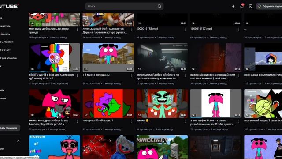
Task: Open options menu for 'видео Маши' video
Action: pyautogui.click(x=239, y=76)
